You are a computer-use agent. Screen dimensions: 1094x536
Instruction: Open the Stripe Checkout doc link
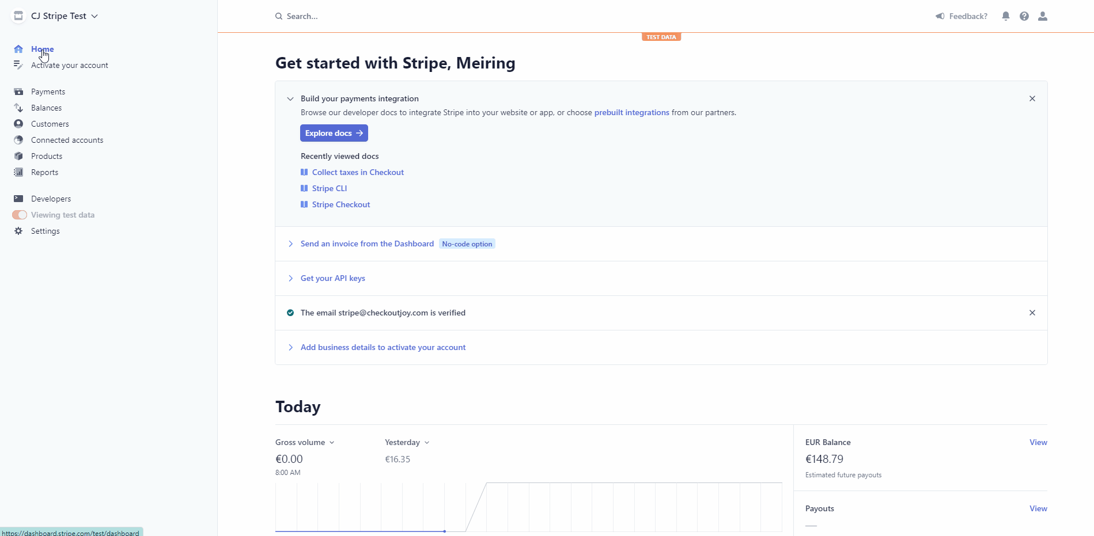point(341,204)
